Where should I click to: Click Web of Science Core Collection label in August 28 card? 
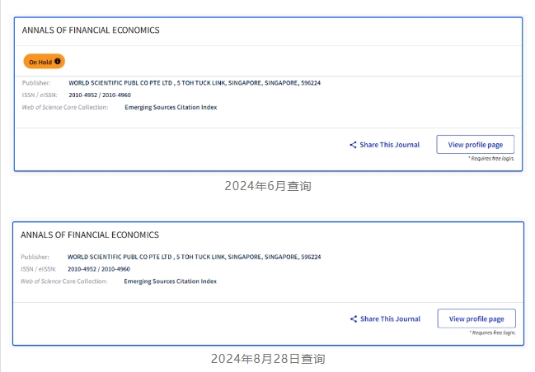(x=64, y=281)
